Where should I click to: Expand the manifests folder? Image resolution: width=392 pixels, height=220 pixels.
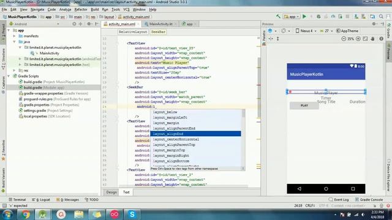click(x=14, y=36)
